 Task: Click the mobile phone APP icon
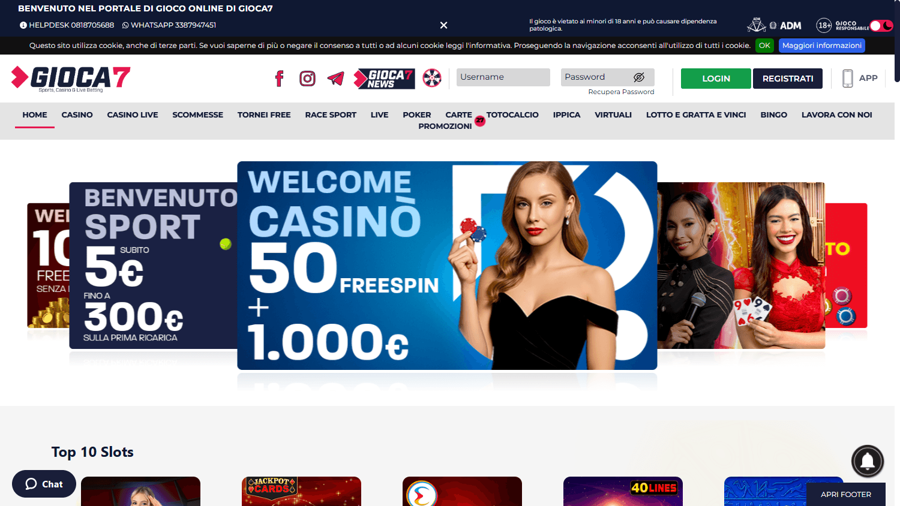point(848,79)
